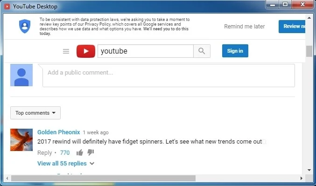This screenshot has height=186, width=316.
Task: Maximize the YouTube Desktop window
Action: click(285, 5)
